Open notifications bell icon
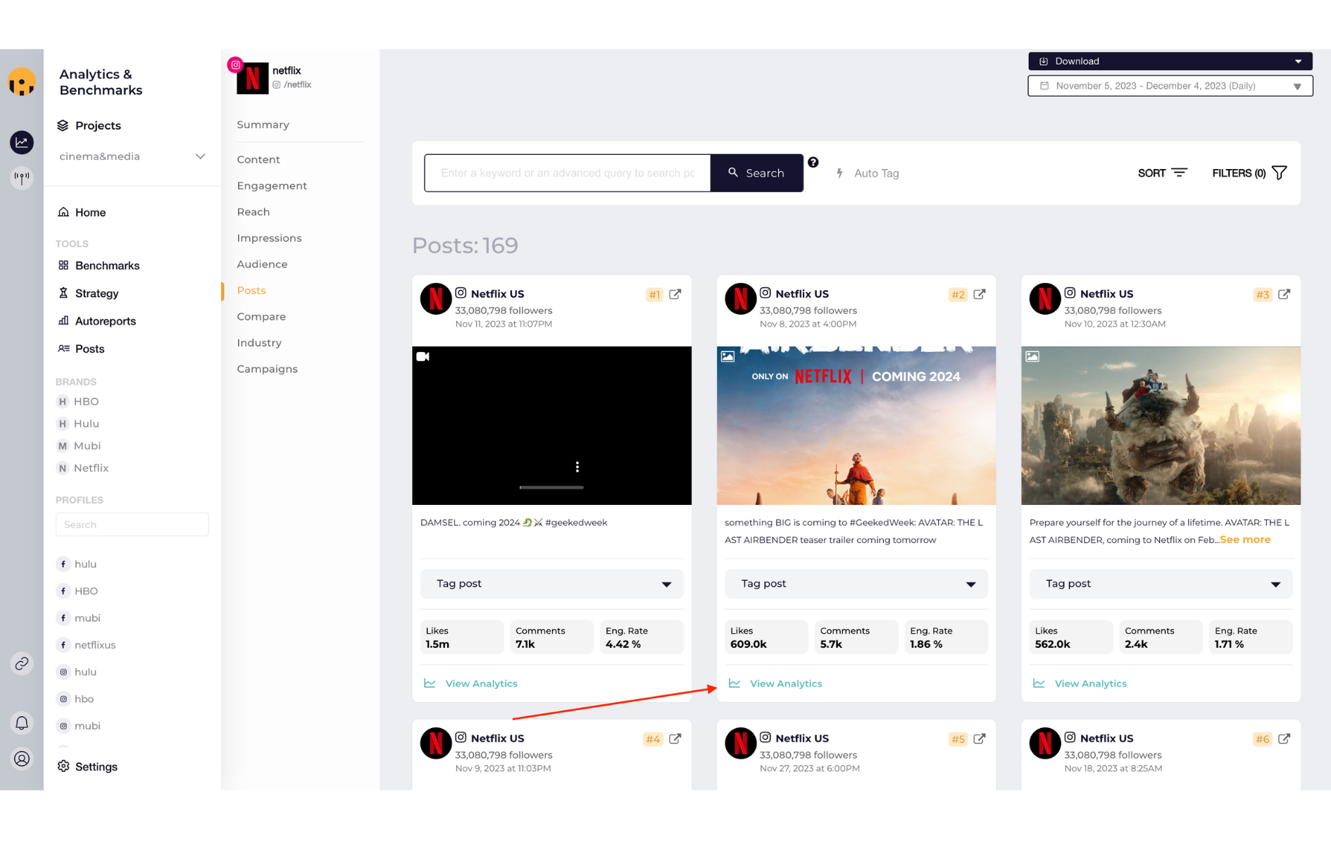 tap(22, 723)
